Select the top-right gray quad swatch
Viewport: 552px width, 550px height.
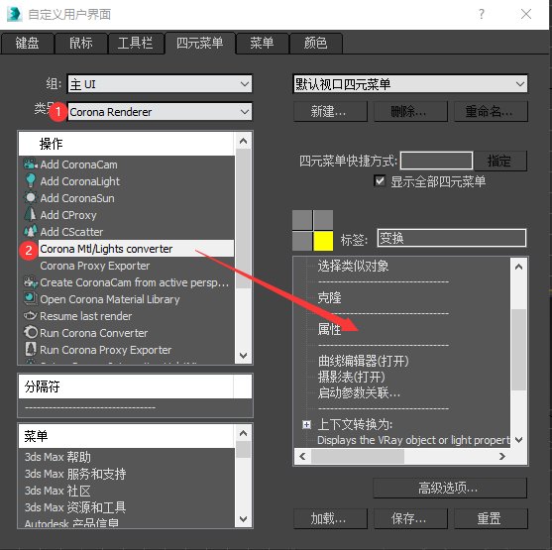coord(323,220)
